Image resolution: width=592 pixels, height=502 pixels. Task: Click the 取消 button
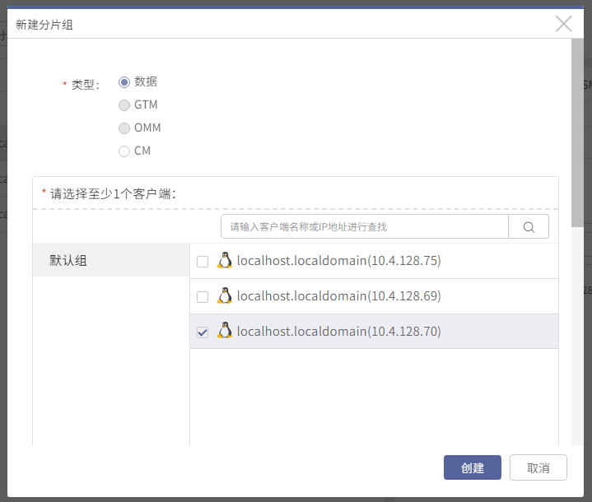538,467
